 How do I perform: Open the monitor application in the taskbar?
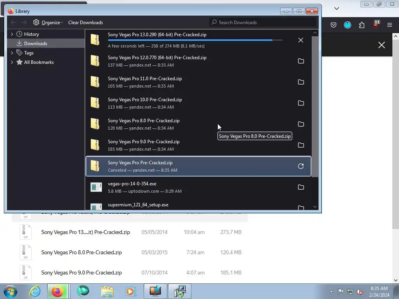(155, 291)
